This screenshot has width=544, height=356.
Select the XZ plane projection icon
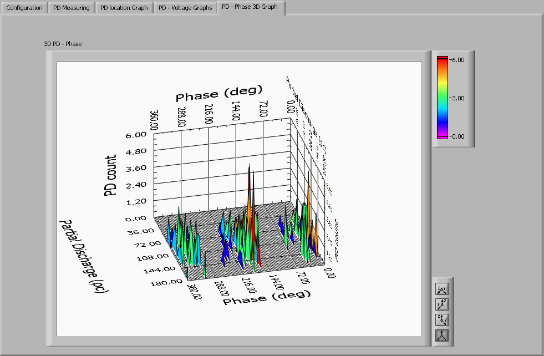[x=442, y=304]
